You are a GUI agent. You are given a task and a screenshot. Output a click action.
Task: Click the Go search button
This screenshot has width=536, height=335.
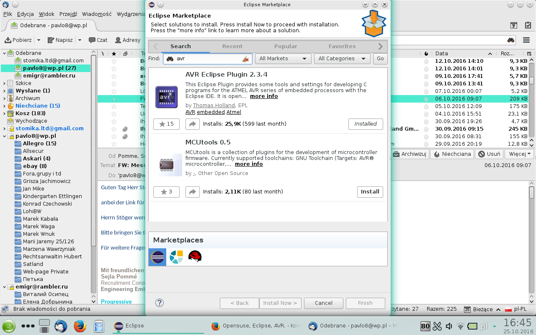coord(380,59)
